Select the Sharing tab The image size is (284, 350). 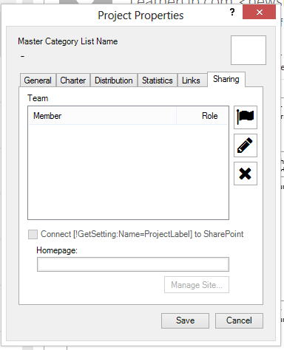pyautogui.click(x=226, y=79)
